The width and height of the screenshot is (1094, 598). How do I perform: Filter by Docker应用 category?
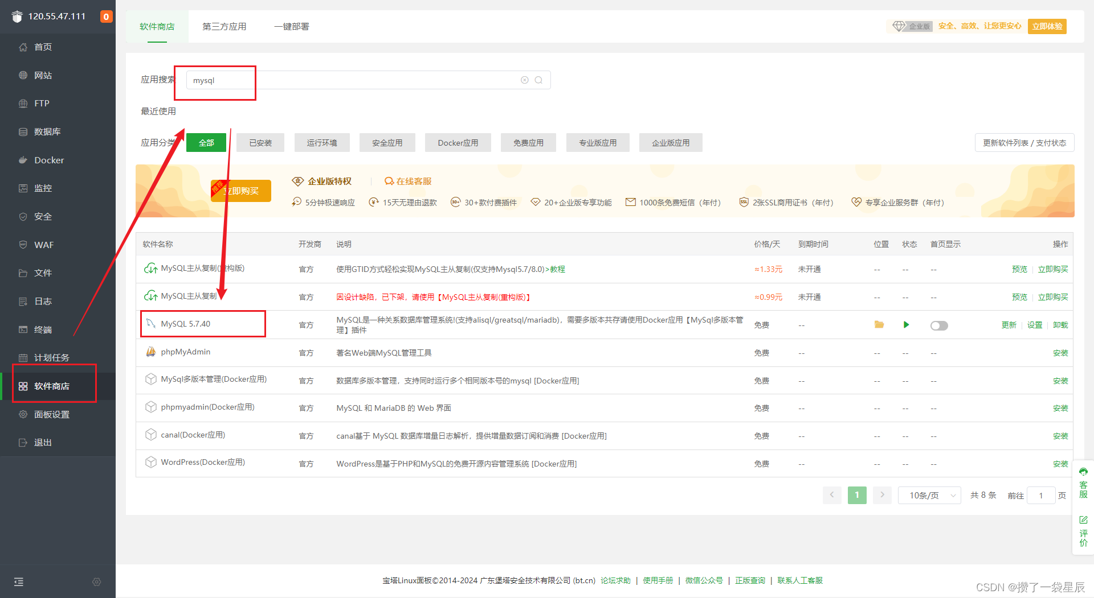[458, 143]
